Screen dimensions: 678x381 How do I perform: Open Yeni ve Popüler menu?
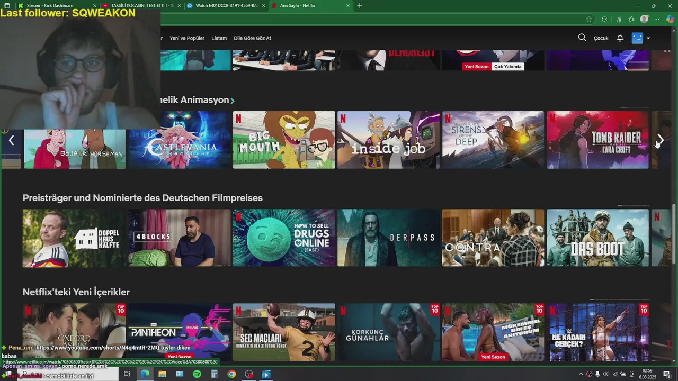[187, 38]
